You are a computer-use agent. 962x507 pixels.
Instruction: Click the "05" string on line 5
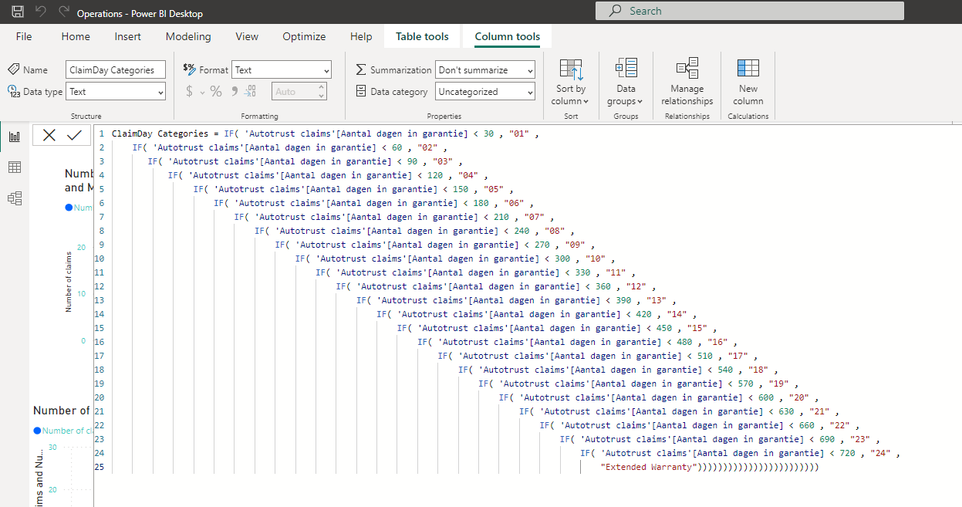(493, 189)
